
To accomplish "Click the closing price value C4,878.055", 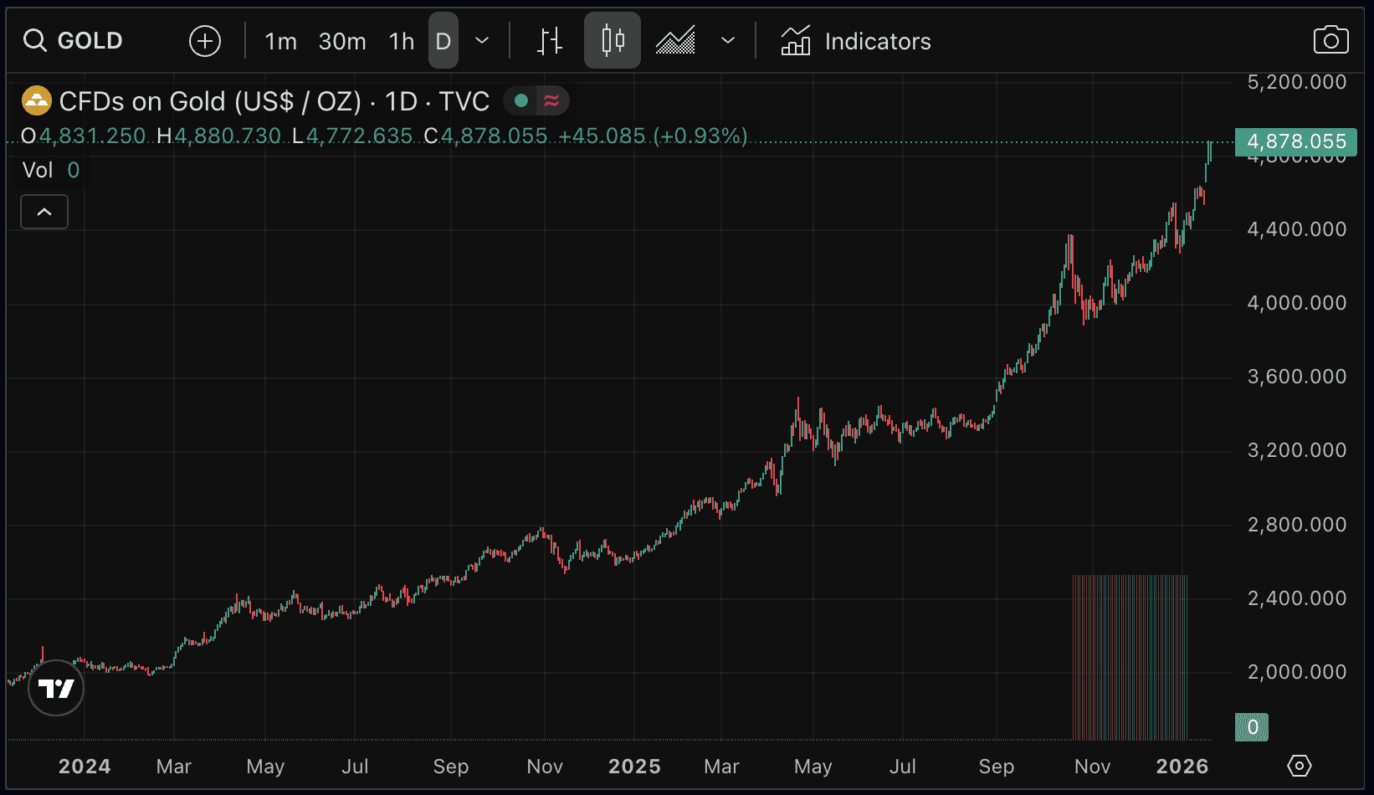I will pyautogui.click(x=485, y=136).
